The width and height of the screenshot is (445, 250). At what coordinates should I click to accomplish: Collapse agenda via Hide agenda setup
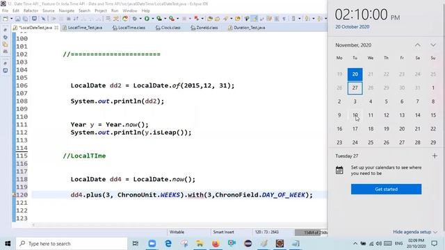pyautogui.click(x=414, y=232)
